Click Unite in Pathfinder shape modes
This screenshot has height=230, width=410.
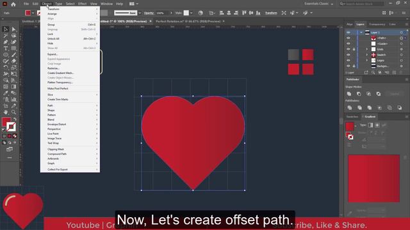[x=349, y=94]
